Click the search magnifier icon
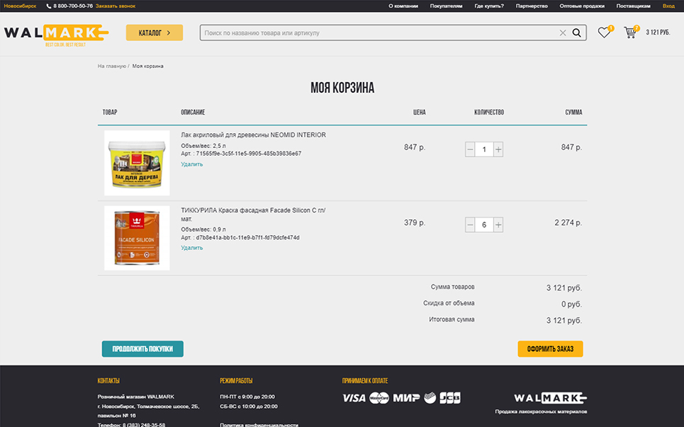The height and width of the screenshot is (427, 684). (x=577, y=33)
